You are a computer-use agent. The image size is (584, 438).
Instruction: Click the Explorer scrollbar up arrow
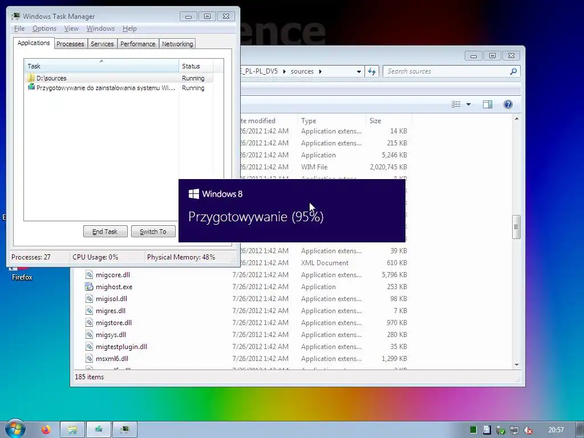pyautogui.click(x=517, y=119)
